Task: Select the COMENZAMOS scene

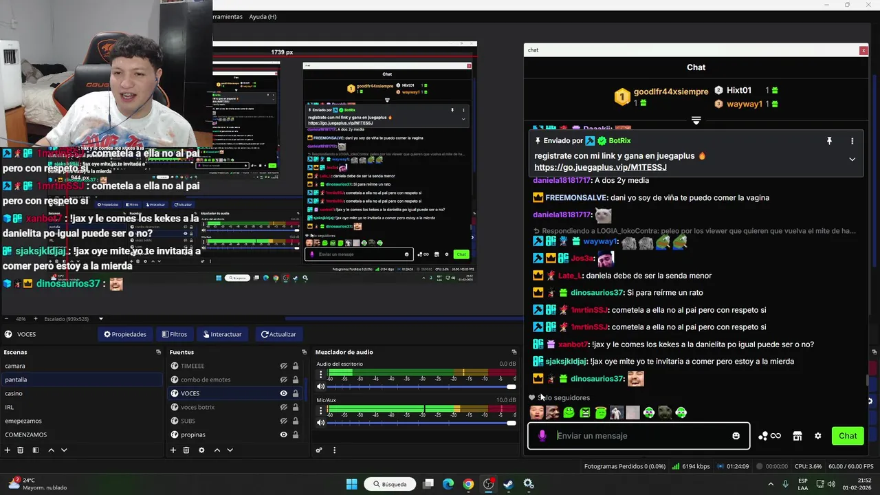Action: 81,434
